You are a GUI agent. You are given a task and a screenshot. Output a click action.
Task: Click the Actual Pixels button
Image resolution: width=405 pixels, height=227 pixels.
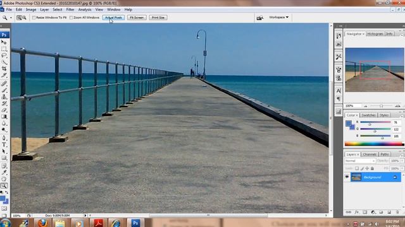point(113,18)
